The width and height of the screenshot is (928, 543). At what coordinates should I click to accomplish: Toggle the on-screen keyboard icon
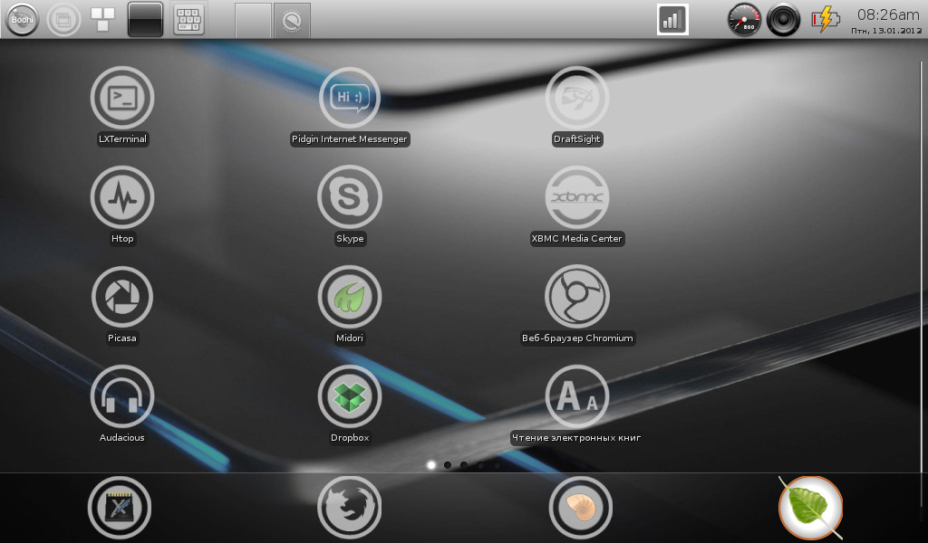click(188, 20)
